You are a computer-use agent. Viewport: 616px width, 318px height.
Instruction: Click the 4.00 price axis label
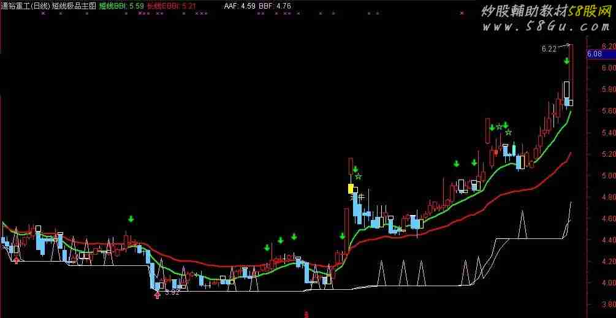(607, 282)
